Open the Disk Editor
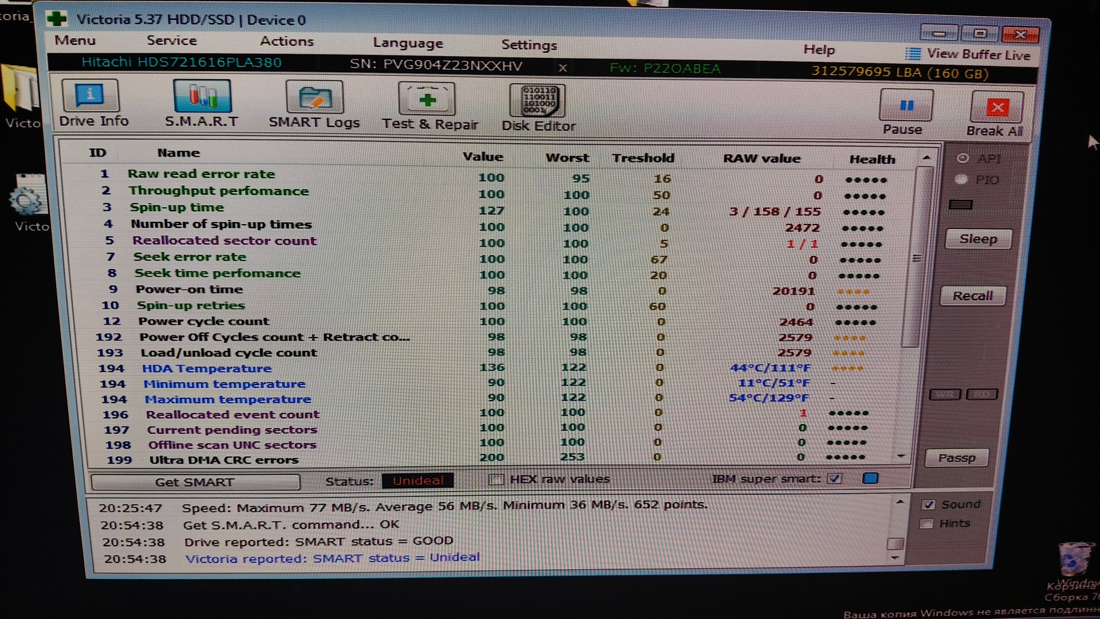The image size is (1100, 619). (538, 108)
